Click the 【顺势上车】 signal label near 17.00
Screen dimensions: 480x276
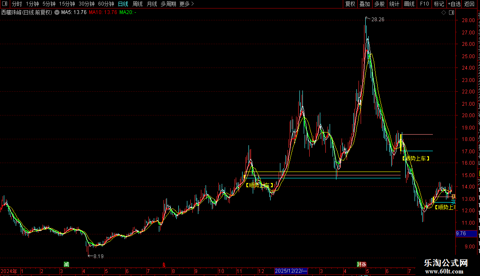point(416,158)
